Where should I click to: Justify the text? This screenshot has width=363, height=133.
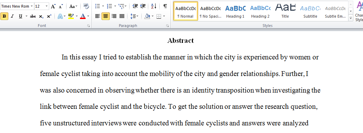(122, 16)
